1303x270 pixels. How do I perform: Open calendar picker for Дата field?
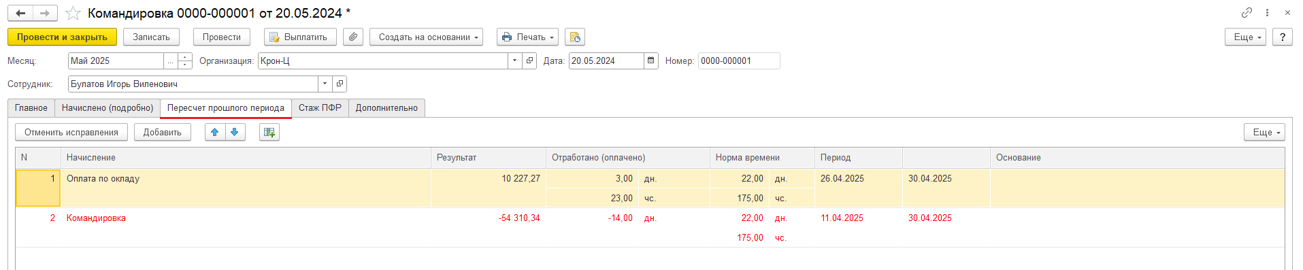click(651, 61)
